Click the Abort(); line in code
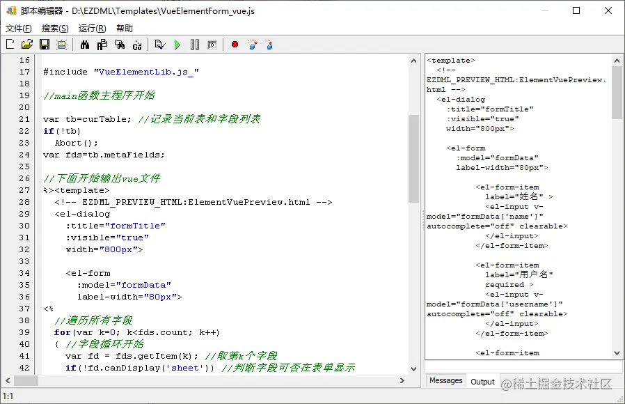The height and width of the screenshot is (404, 625). pyautogui.click(x=76, y=143)
